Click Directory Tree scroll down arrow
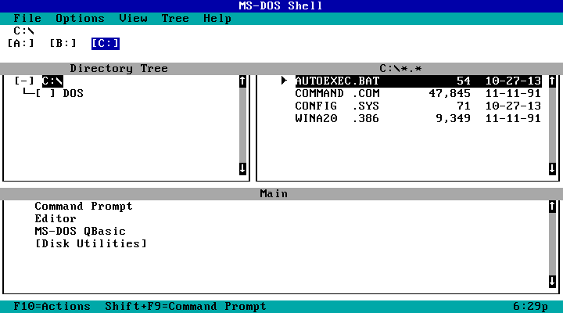Screen dimensions: 563x313 (242, 168)
